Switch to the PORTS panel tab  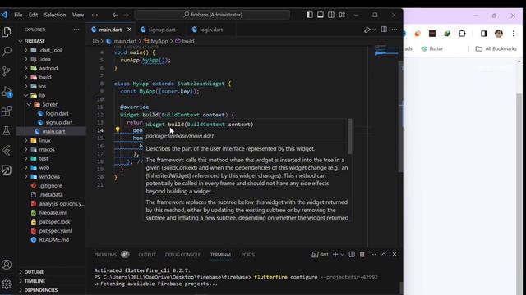[247, 255]
